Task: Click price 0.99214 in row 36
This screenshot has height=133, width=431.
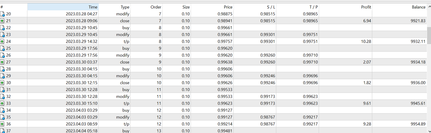Action: (225, 124)
